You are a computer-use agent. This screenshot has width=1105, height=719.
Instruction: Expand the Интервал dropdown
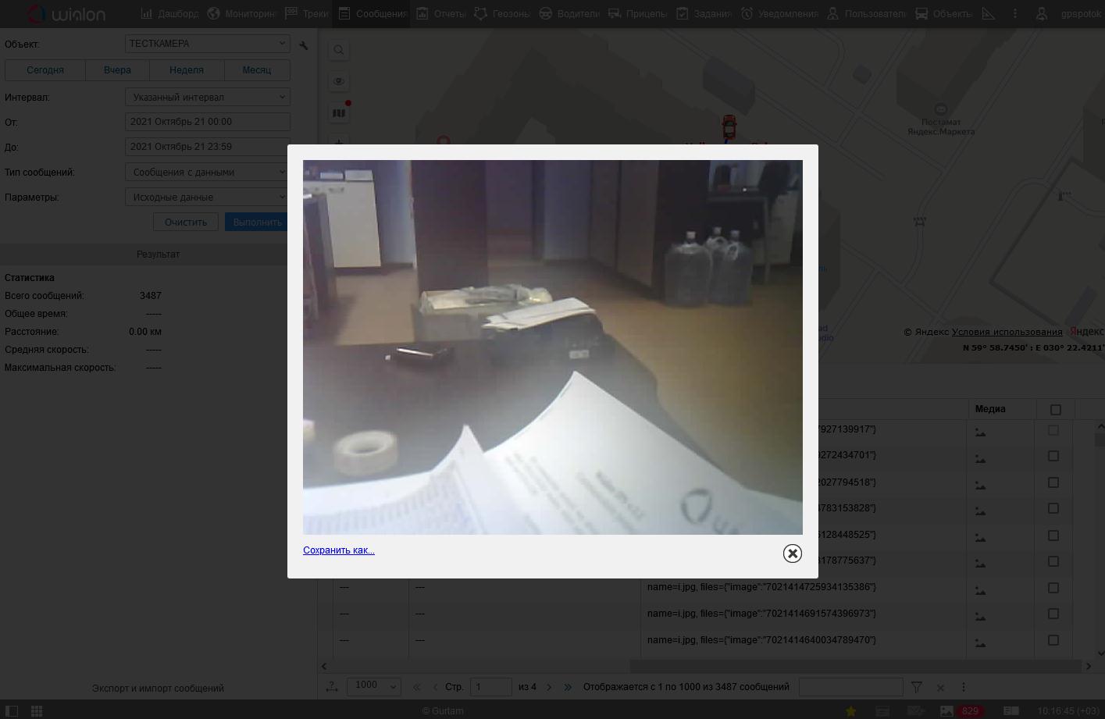click(x=207, y=97)
